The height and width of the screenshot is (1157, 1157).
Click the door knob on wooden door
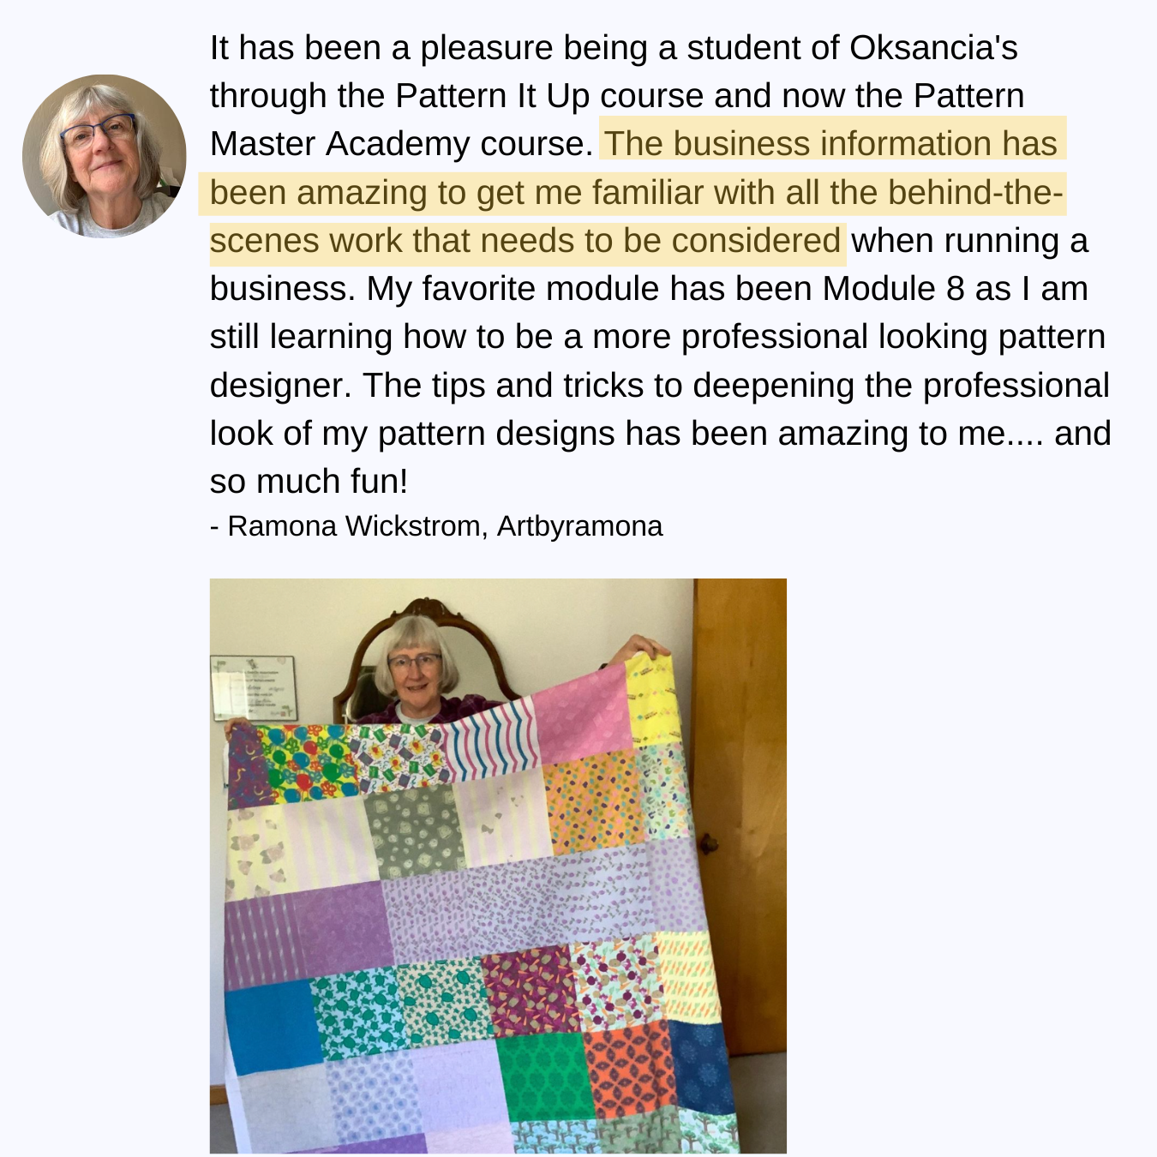(x=709, y=843)
